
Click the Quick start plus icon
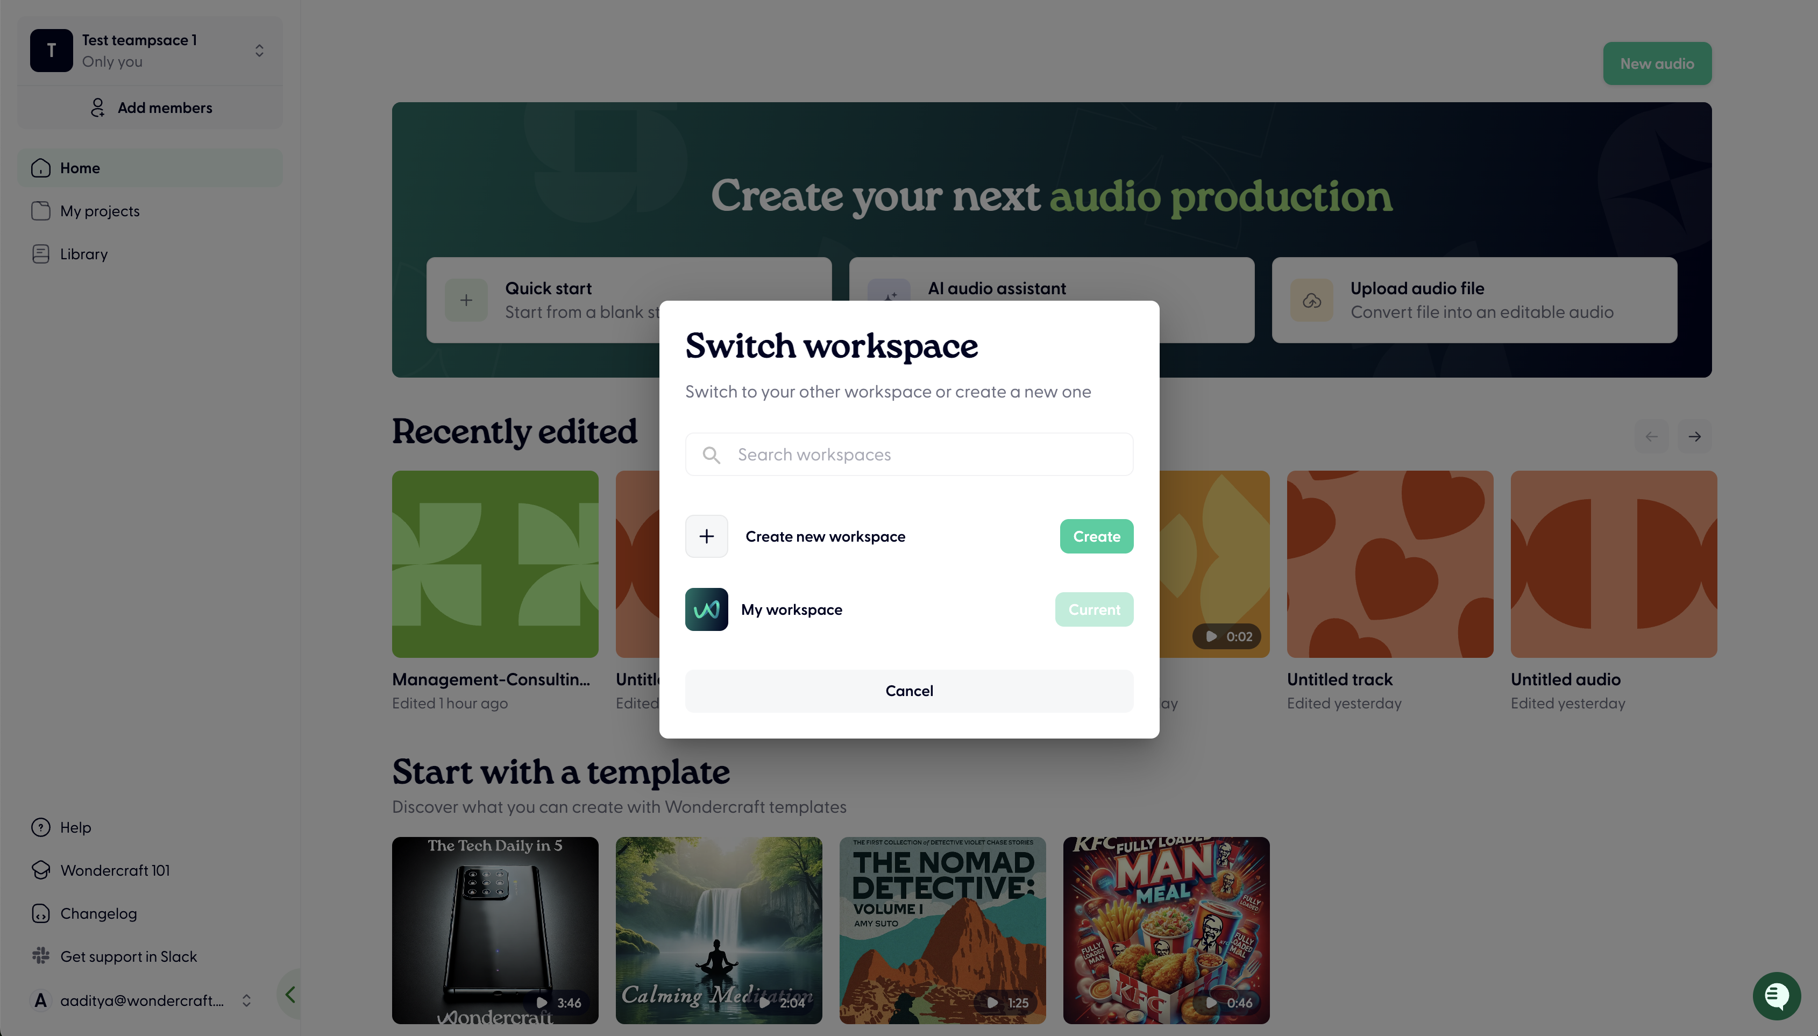click(x=466, y=300)
